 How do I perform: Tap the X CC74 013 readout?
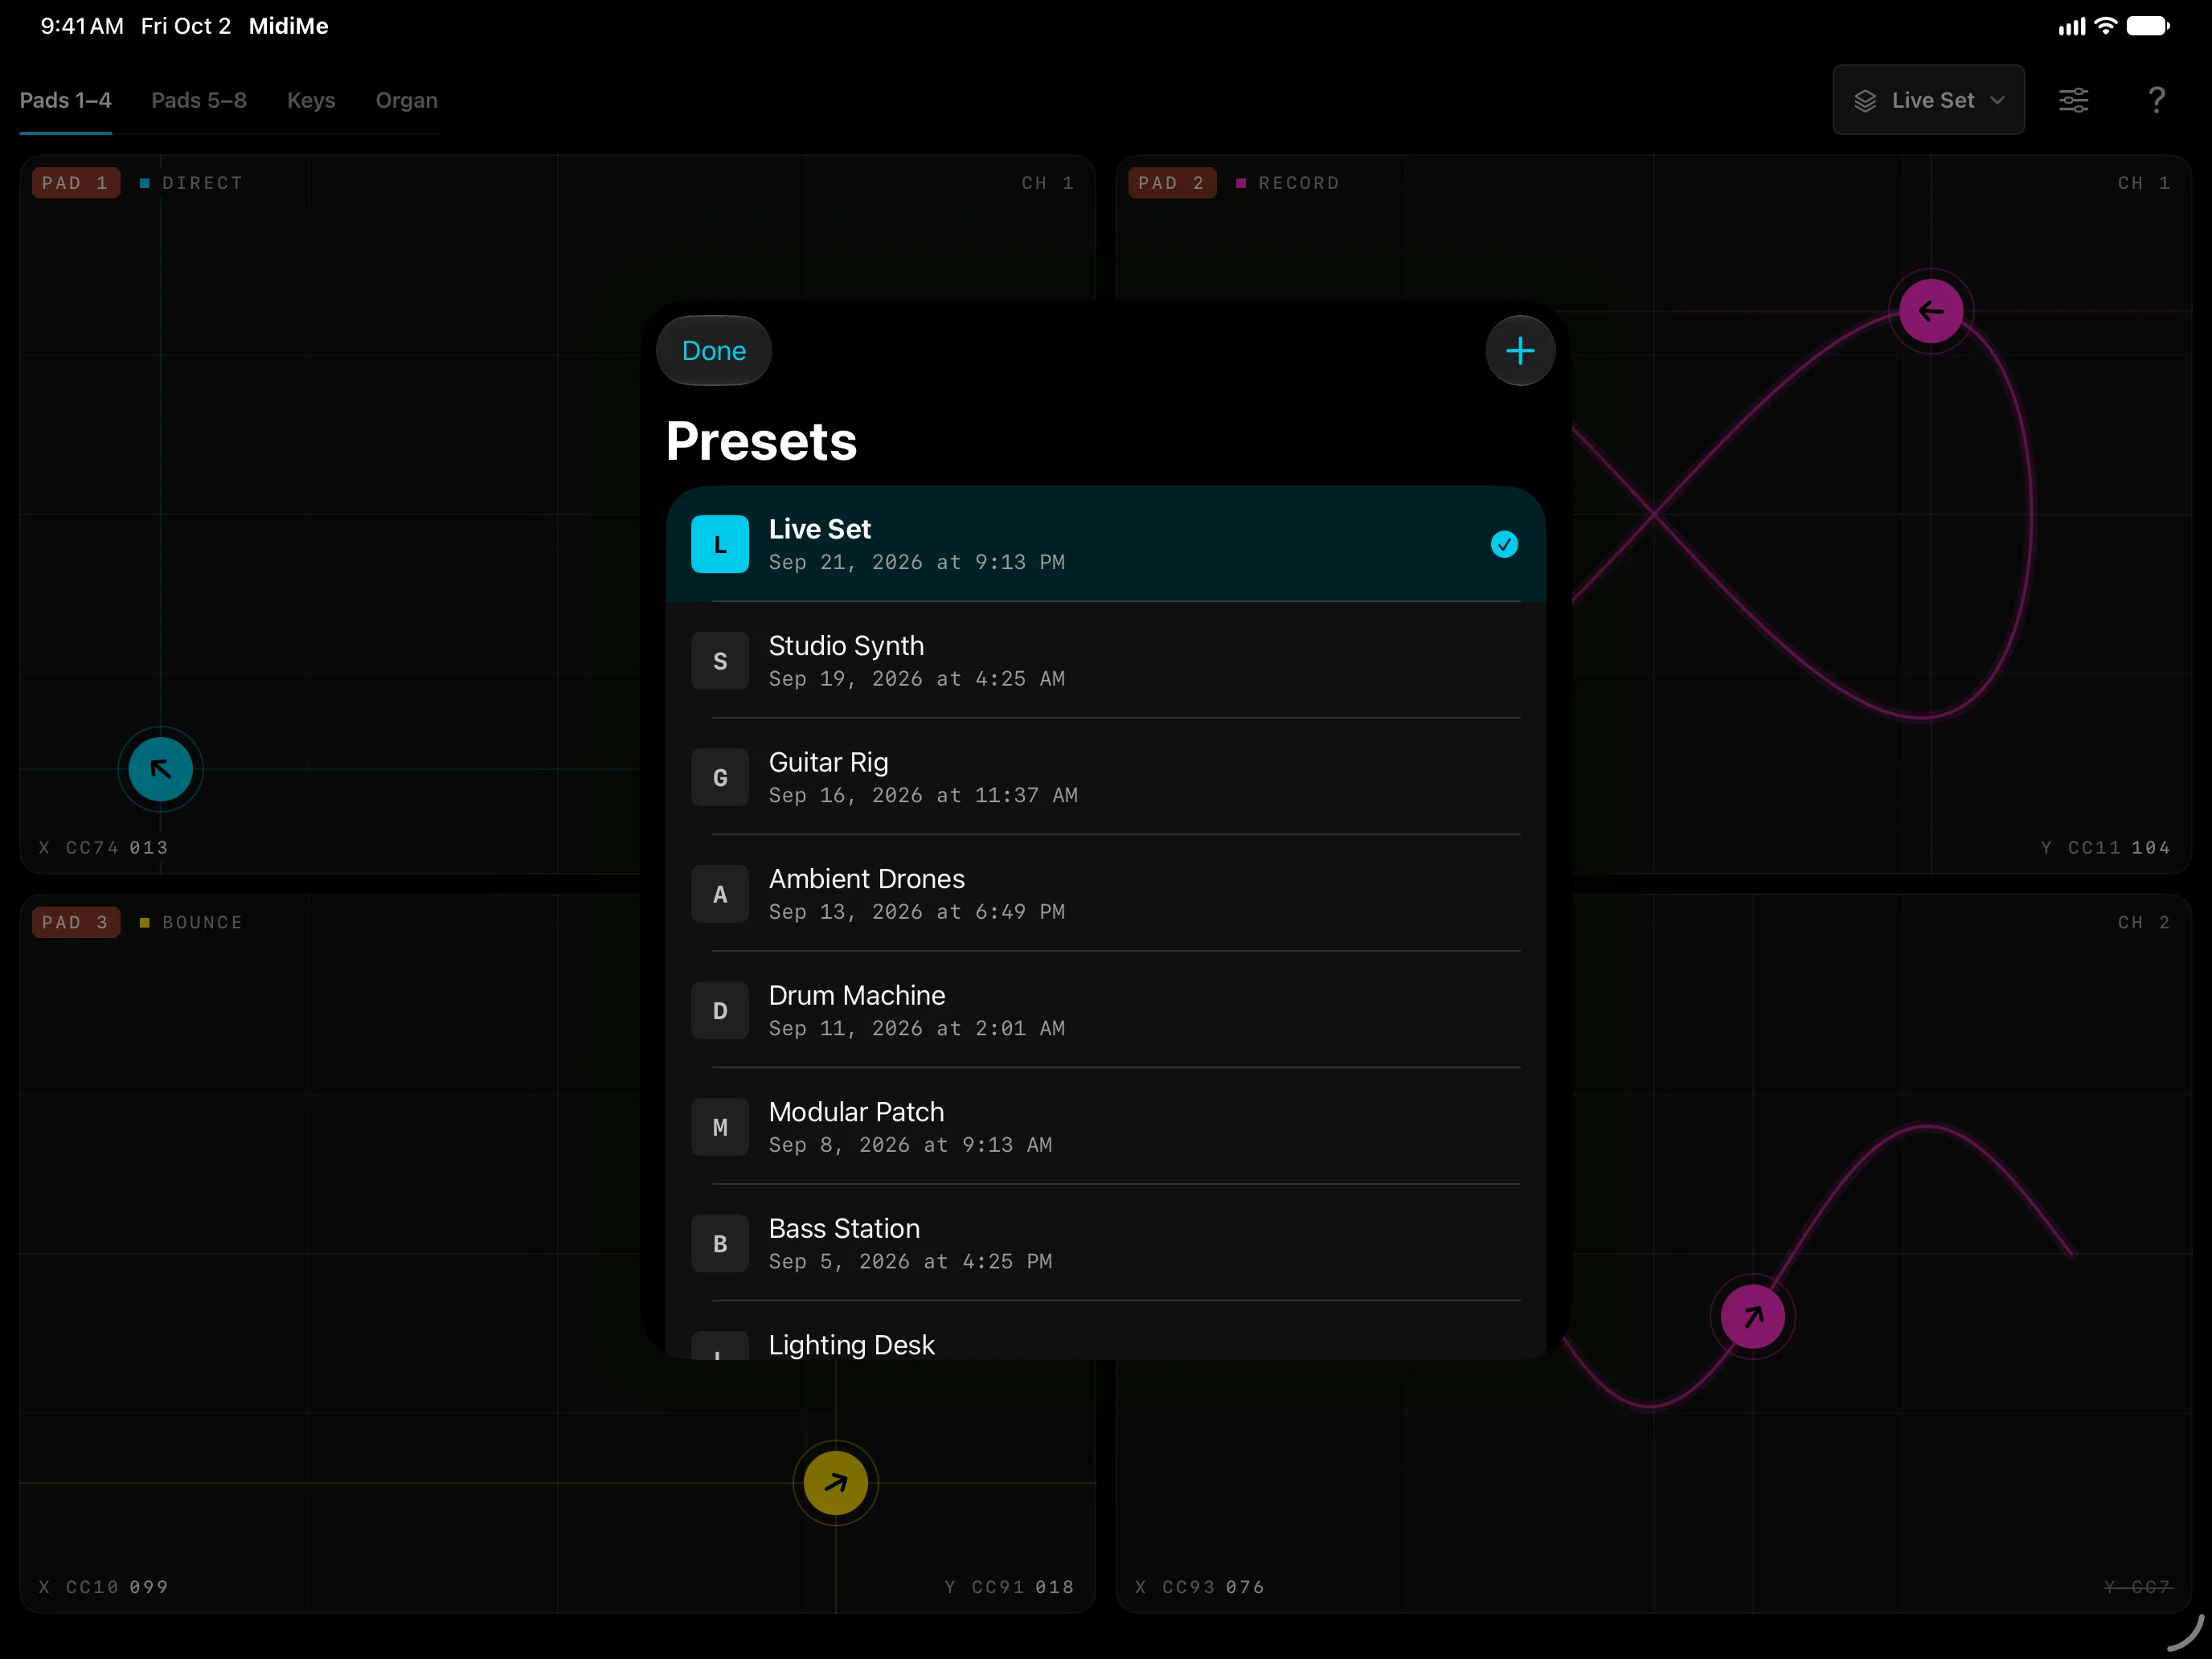[104, 847]
